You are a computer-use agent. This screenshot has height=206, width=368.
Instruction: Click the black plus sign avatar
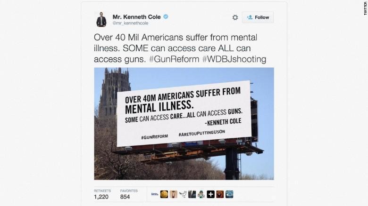coord(210,194)
